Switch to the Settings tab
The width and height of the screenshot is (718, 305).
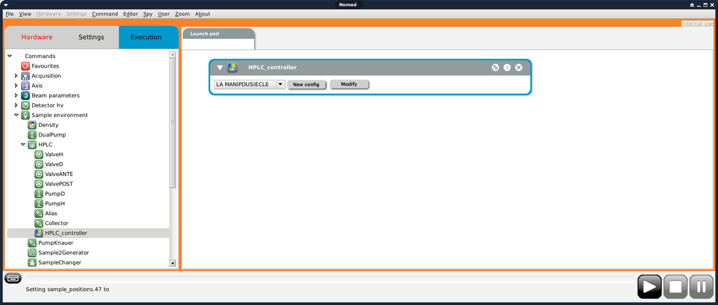coord(91,37)
